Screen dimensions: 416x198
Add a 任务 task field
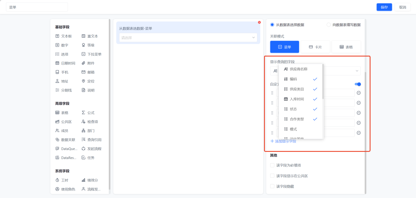coord(88,158)
